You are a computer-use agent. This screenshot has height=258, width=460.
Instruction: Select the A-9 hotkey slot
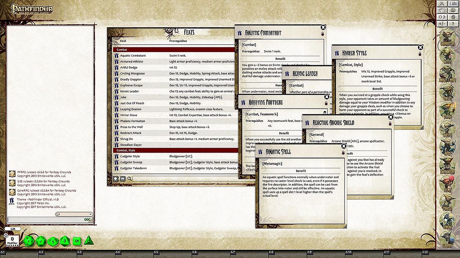309,253
